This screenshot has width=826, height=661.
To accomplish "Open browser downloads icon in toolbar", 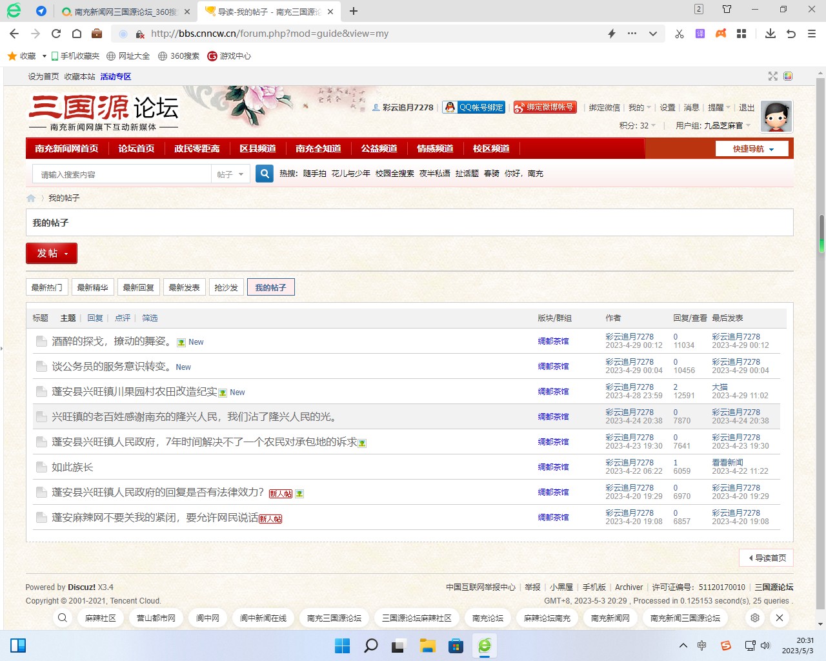I will (770, 34).
